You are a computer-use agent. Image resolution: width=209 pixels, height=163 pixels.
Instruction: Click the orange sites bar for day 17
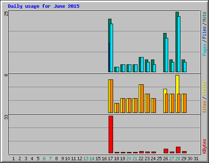[x=111, y=96]
